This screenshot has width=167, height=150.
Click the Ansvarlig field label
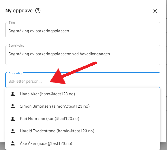(15, 73)
